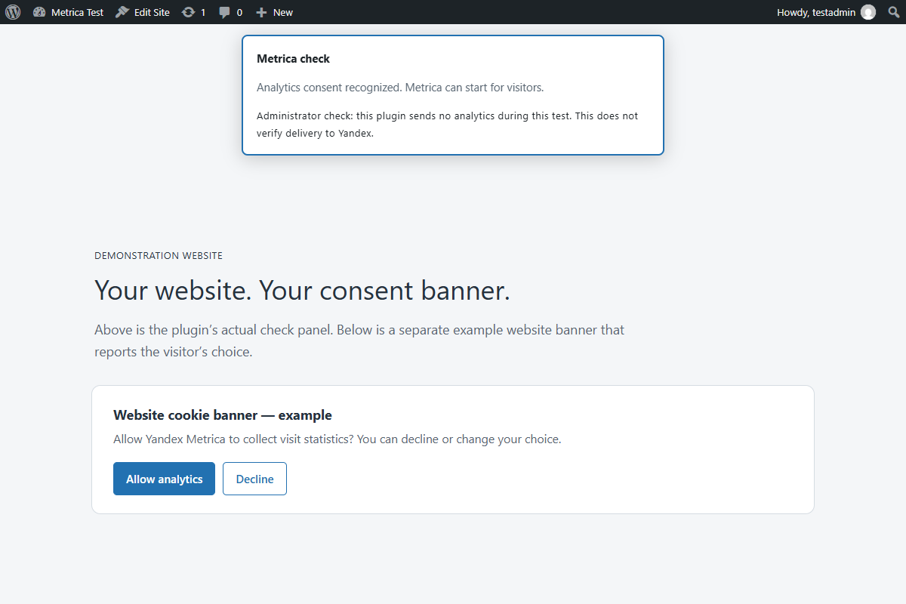Click the Administrator check note text

pyautogui.click(x=447, y=125)
